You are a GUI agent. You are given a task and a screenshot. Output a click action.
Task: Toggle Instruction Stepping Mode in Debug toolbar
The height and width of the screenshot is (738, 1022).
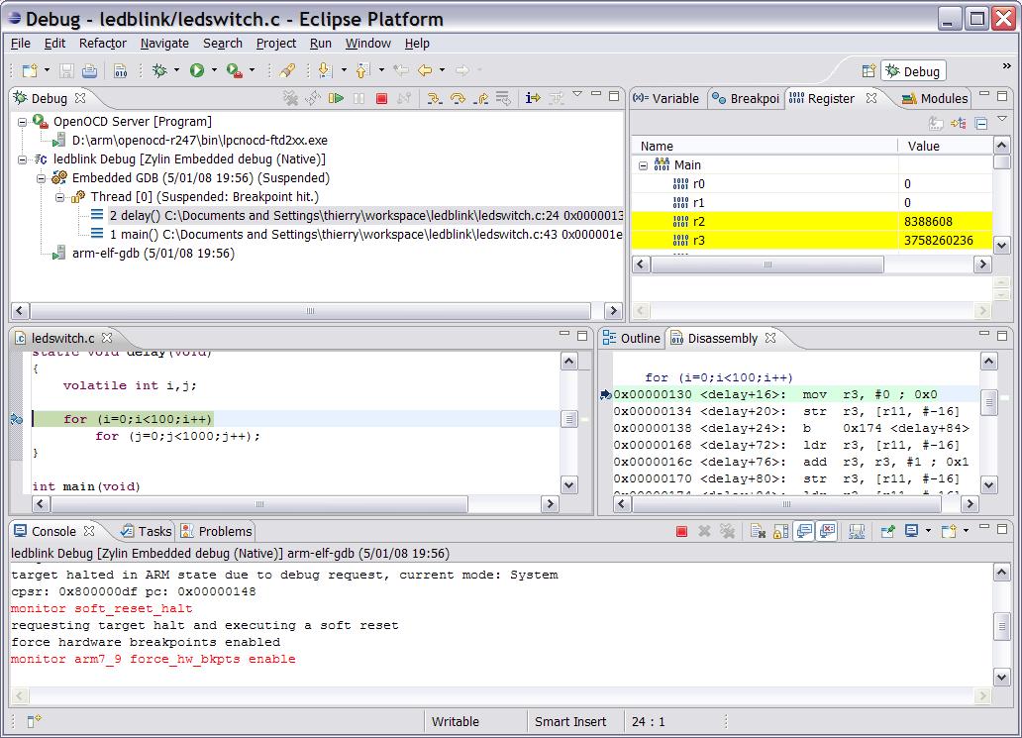tap(533, 98)
